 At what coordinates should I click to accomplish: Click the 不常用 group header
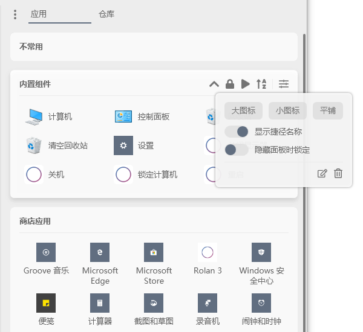click(31, 46)
